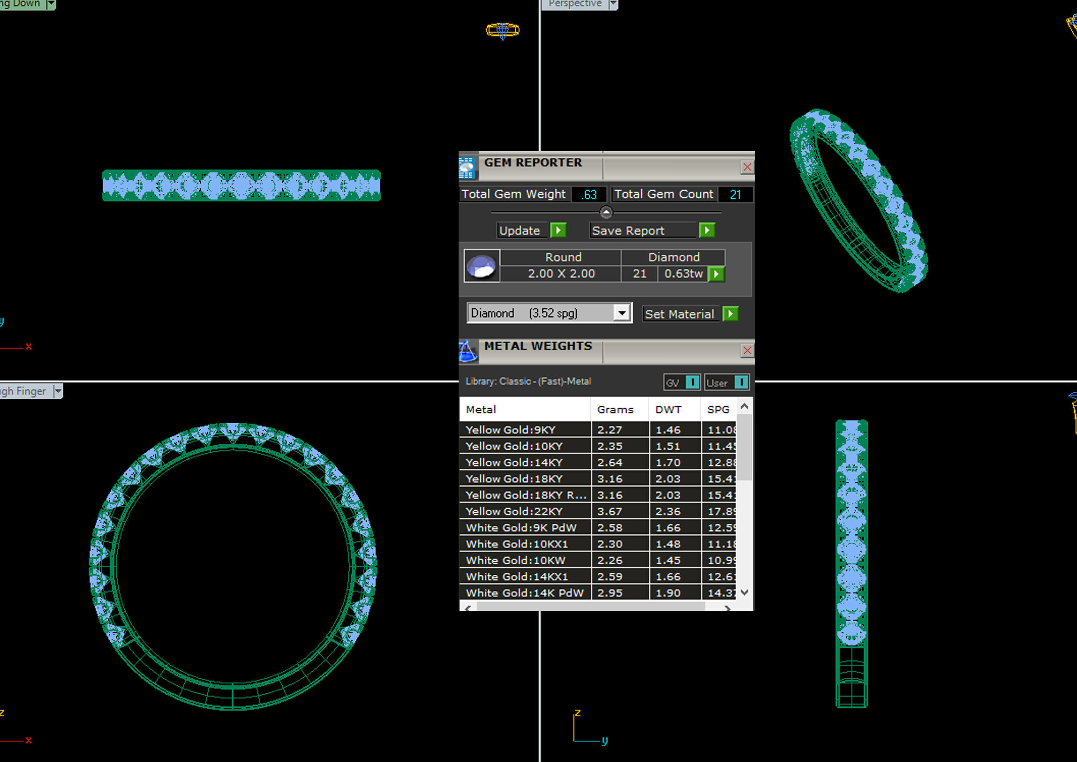Toggle the User library switch
This screenshot has height=762, width=1077.
pos(741,382)
